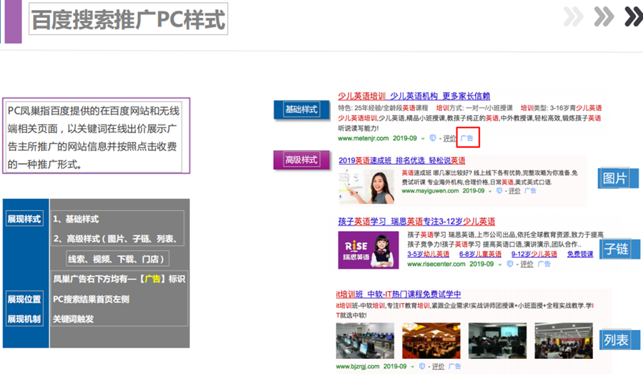Click the middle gray chevron arrow at top
The image size is (643, 374).
(604, 16)
